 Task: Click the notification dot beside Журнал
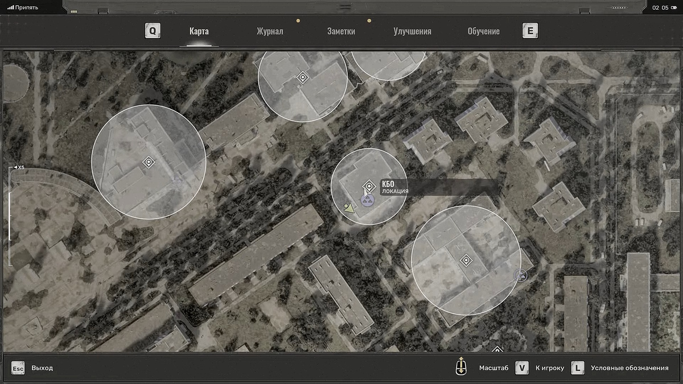pyautogui.click(x=298, y=21)
